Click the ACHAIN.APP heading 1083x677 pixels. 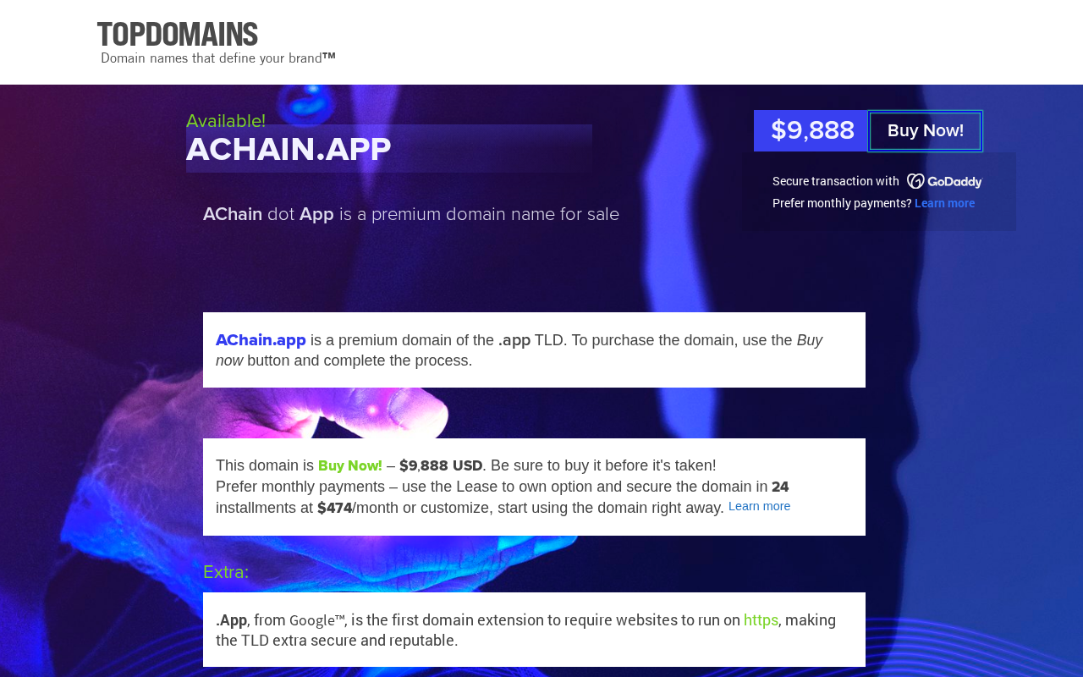point(289,149)
